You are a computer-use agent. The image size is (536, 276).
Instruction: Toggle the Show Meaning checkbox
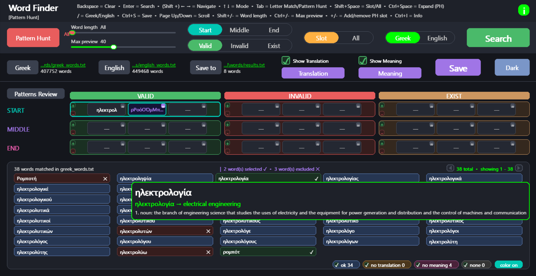pyautogui.click(x=363, y=61)
